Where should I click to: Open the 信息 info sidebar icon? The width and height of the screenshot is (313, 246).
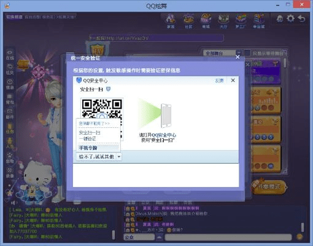10,84
